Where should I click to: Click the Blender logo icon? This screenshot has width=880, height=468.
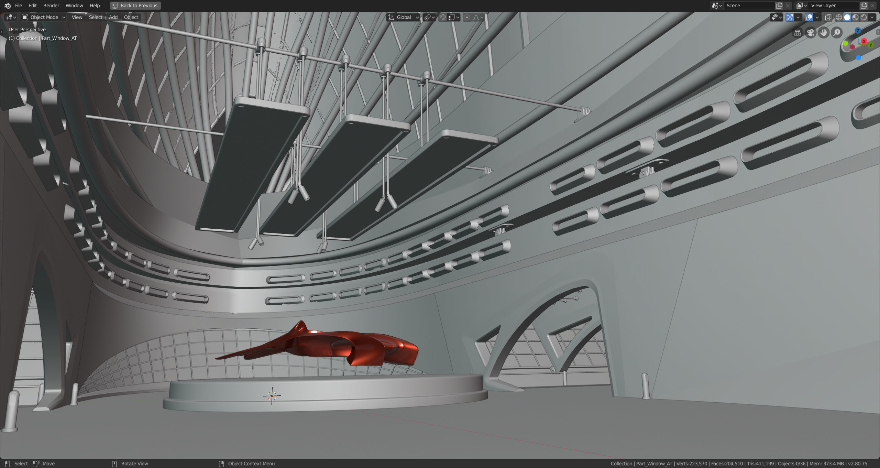(7, 6)
